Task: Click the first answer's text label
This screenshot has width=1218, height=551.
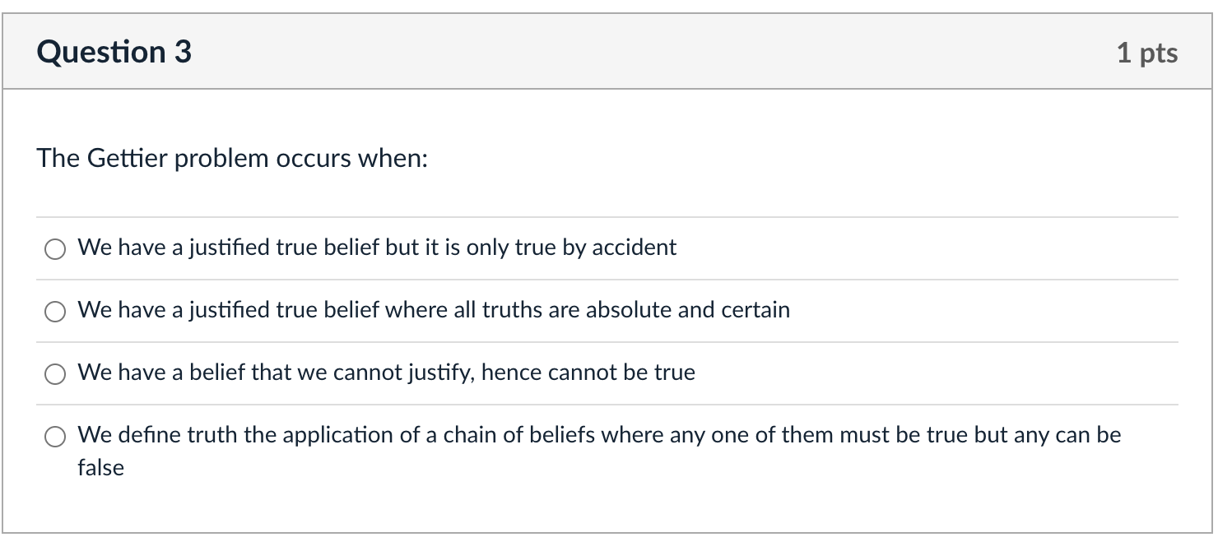Action: tap(376, 248)
